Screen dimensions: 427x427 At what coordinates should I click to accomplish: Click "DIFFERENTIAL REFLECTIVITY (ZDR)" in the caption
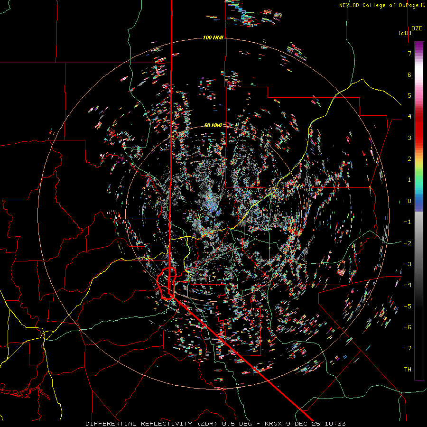point(150,424)
